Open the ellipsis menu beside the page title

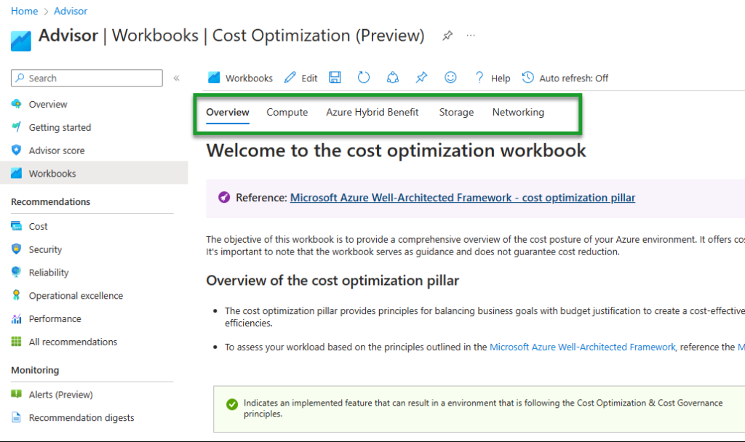[471, 35]
